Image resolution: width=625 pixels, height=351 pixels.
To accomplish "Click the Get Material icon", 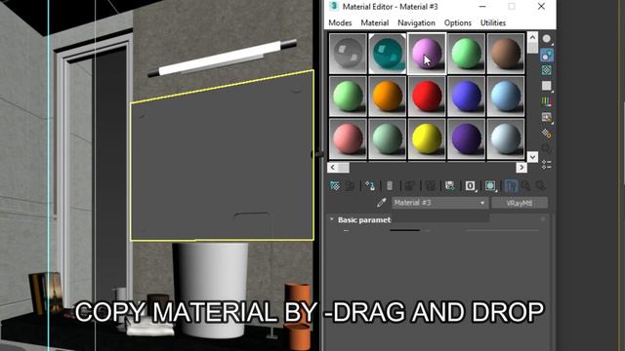I will (334, 186).
